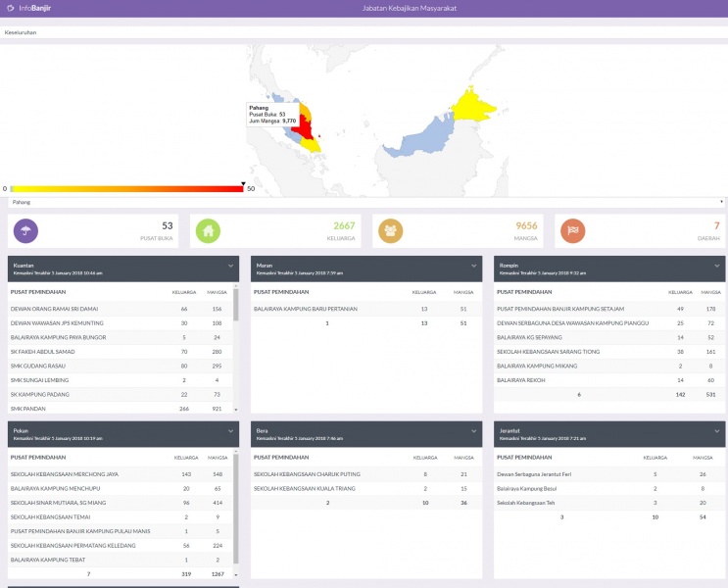Click row SMK PANDAN

121,409
